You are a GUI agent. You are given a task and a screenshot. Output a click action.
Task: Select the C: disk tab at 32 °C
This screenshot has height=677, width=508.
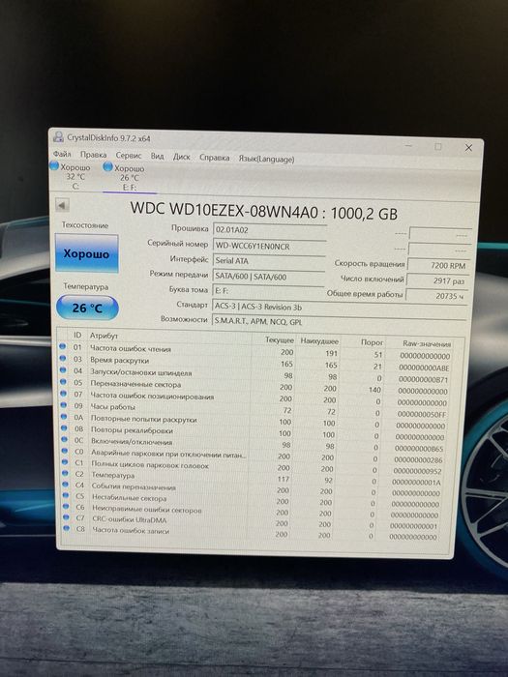coord(71,176)
